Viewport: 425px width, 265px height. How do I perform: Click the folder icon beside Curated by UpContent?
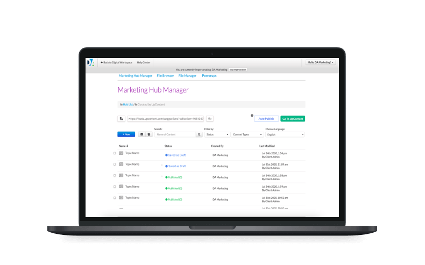[136, 104]
